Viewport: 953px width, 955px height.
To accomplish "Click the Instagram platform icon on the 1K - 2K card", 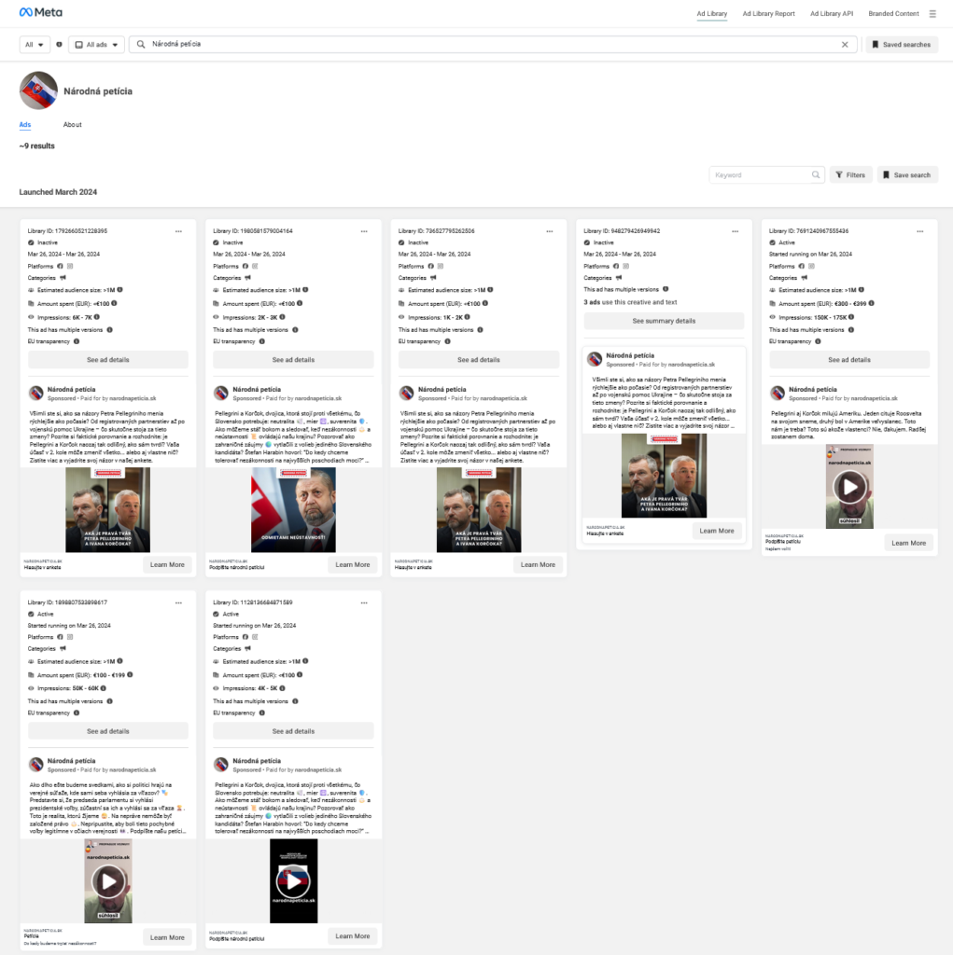I will tap(441, 266).
